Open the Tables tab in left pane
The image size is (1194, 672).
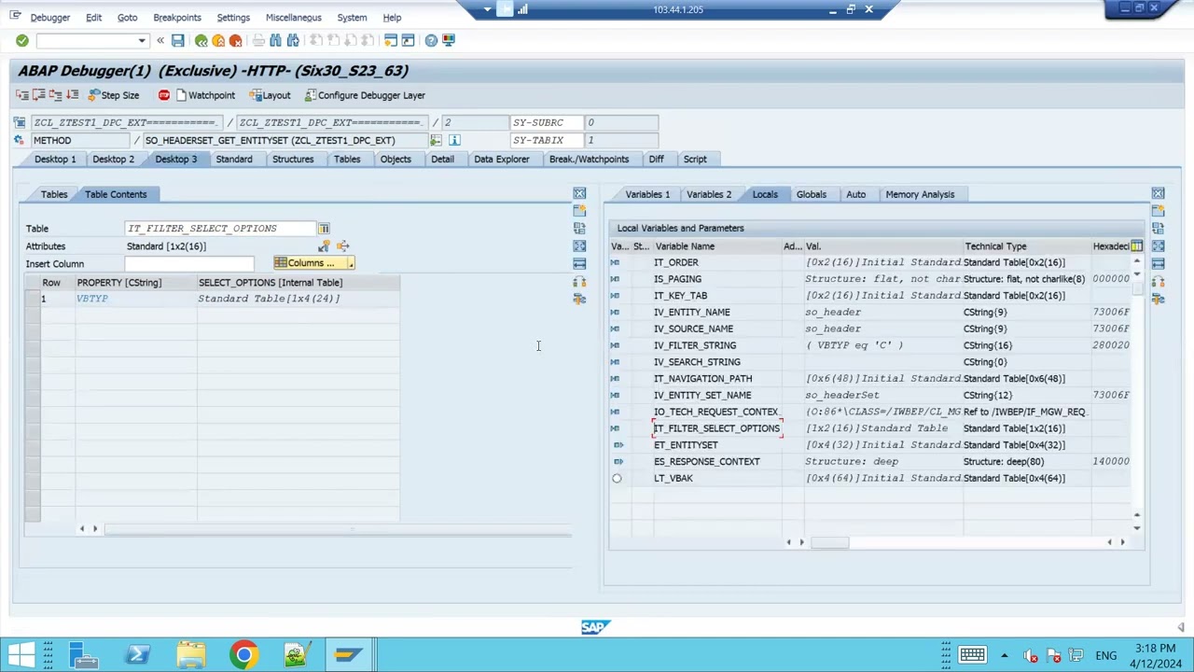click(x=54, y=194)
